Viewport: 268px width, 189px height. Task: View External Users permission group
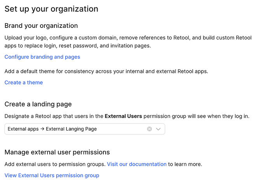tap(52, 175)
